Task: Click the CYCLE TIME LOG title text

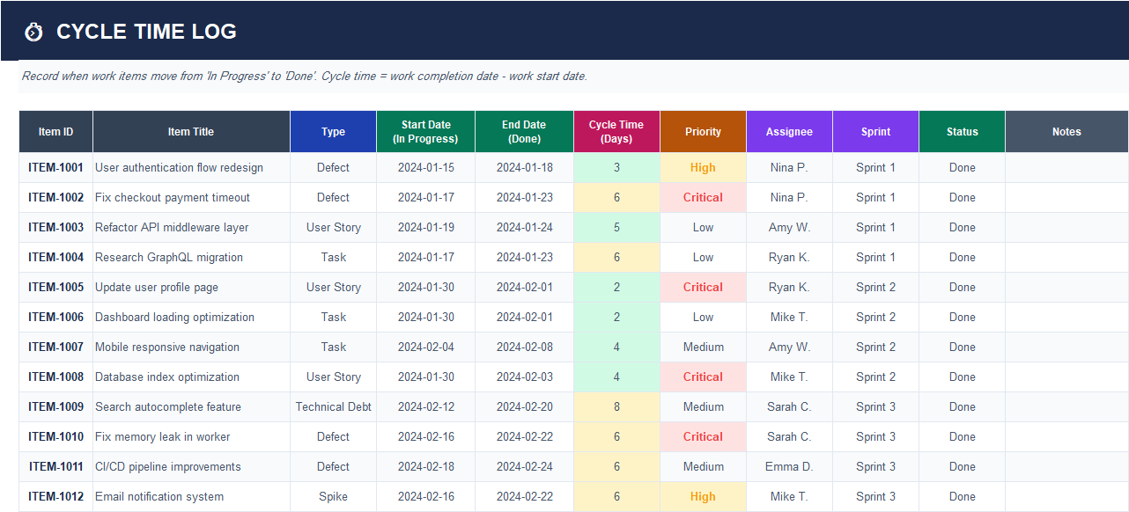Action: click(x=147, y=32)
